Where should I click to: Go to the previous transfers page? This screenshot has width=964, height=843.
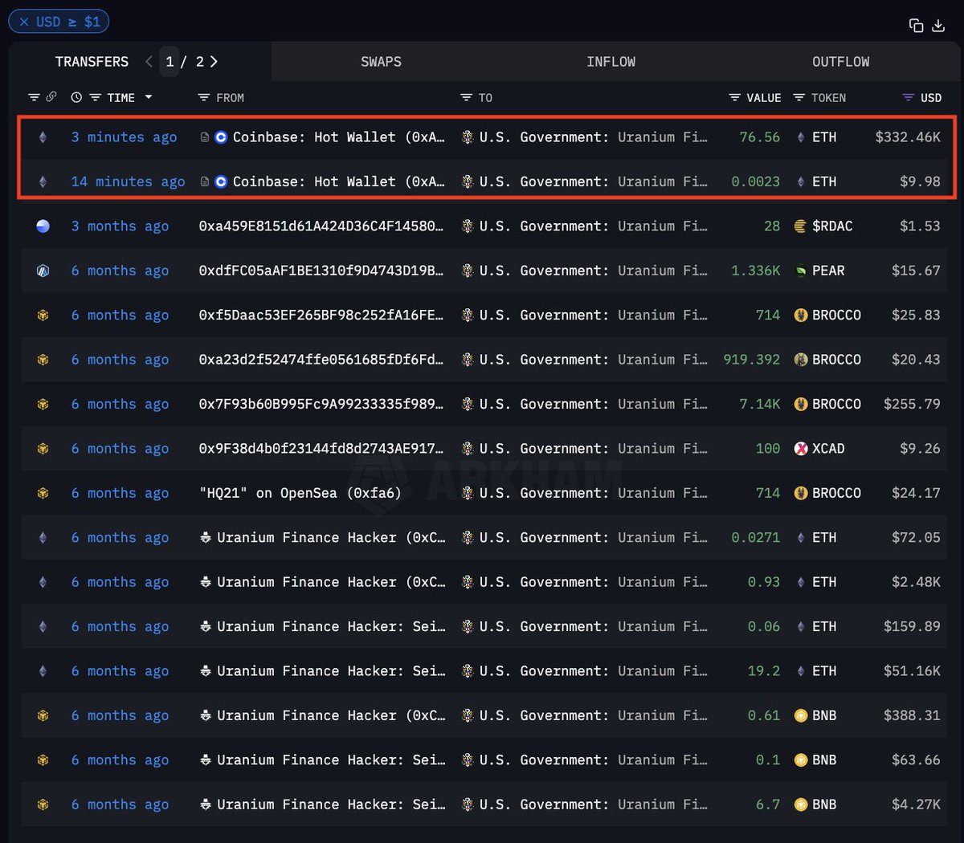[x=149, y=62]
